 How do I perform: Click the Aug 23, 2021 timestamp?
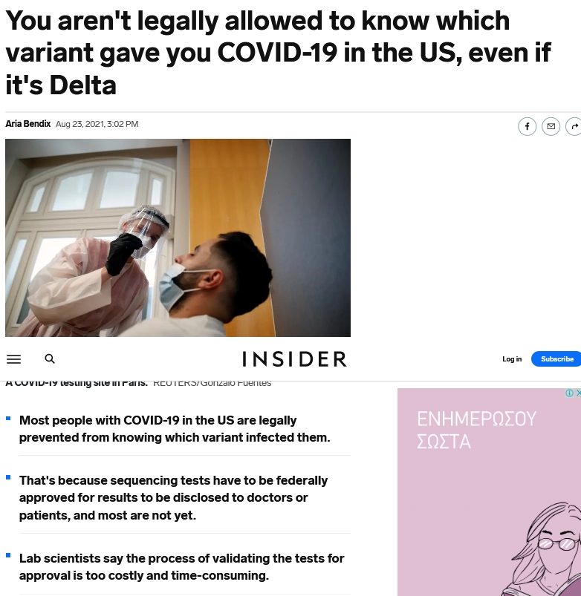tap(97, 124)
